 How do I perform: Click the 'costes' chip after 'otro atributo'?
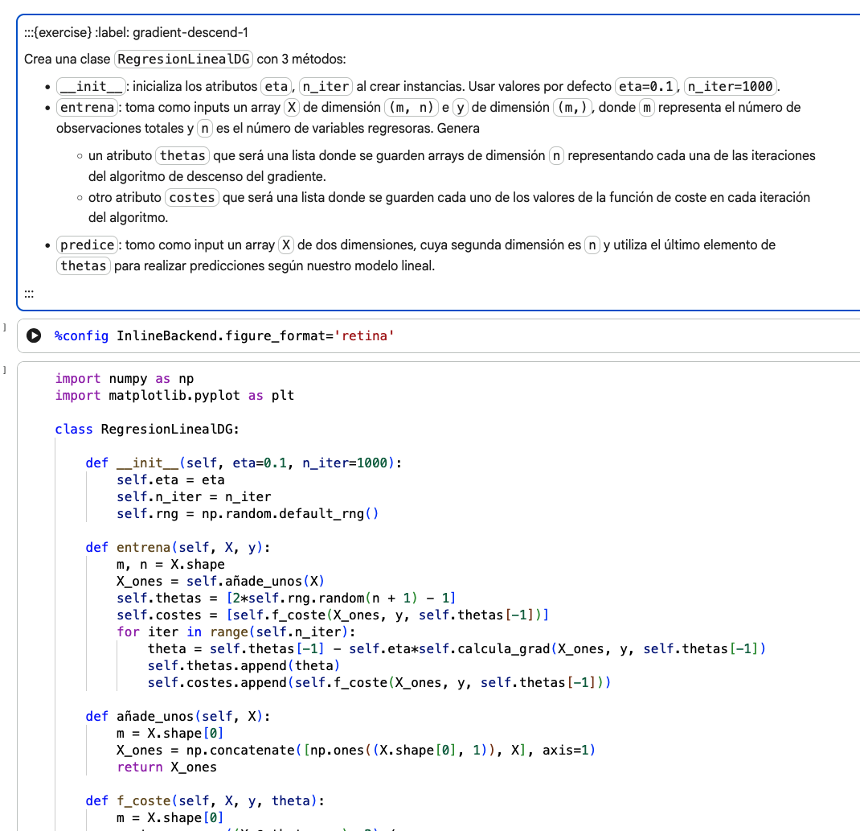[192, 197]
